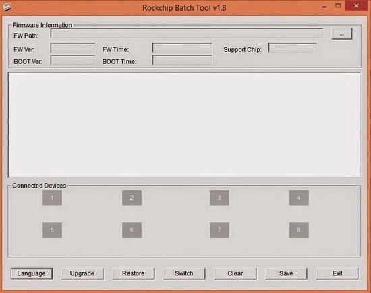Click the BOOT Time field
Viewport: 371px width, 293px height.
(182, 60)
